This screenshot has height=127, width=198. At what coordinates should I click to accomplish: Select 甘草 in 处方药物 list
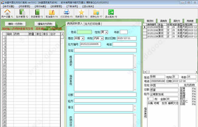[188, 89]
